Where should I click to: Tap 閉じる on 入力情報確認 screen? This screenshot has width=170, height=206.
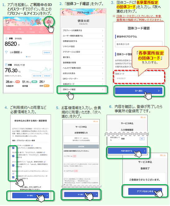click(x=143, y=117)
